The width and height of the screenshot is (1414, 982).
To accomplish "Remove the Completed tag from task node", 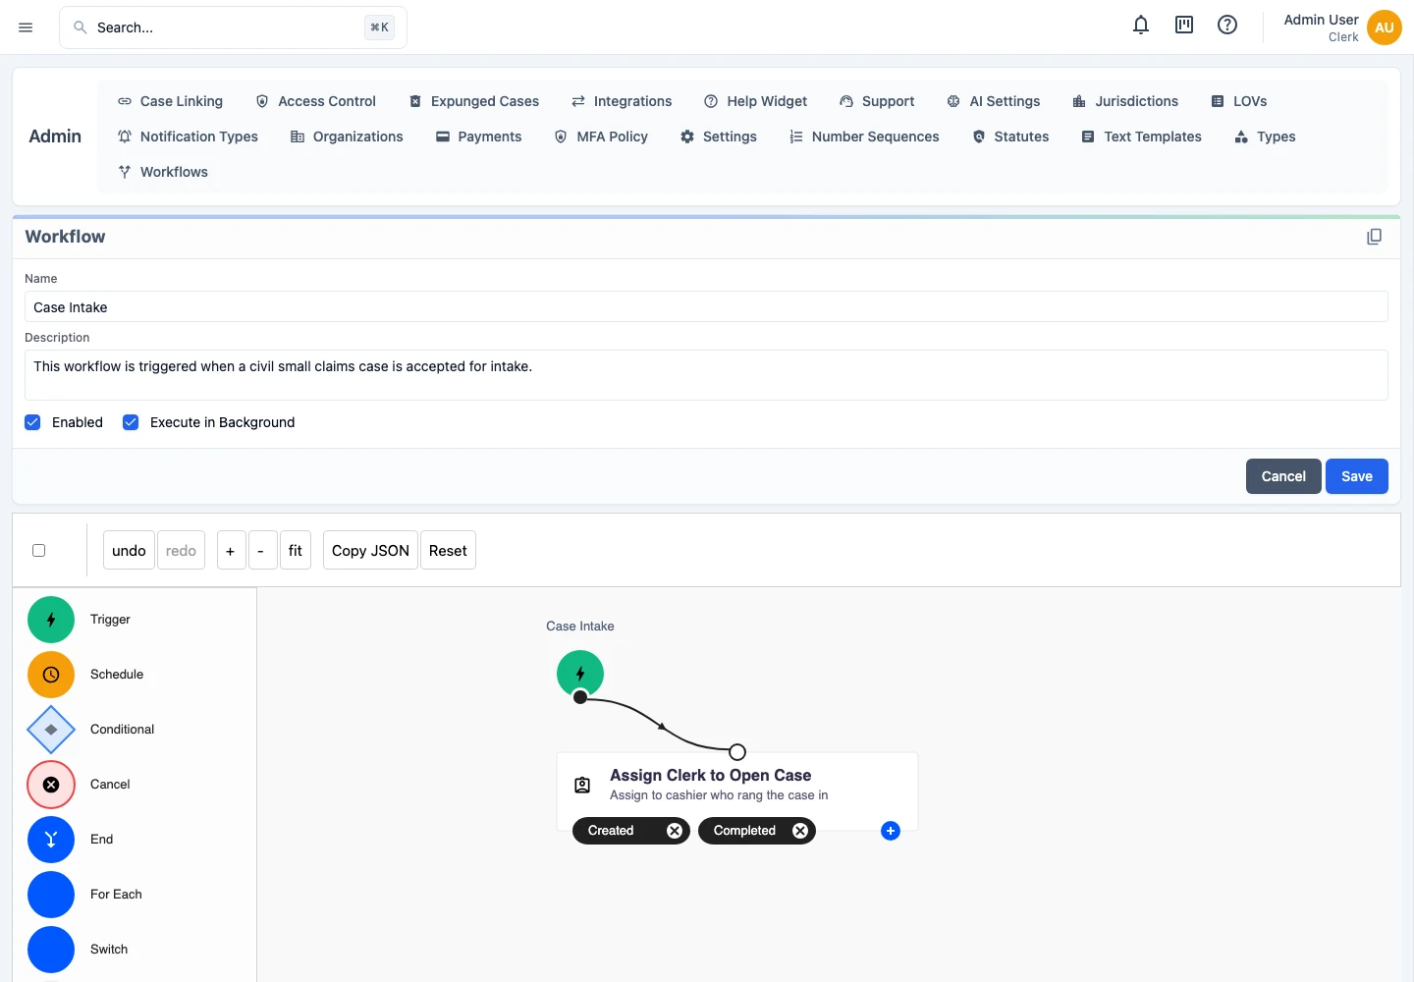I will [x=800, y=831].
